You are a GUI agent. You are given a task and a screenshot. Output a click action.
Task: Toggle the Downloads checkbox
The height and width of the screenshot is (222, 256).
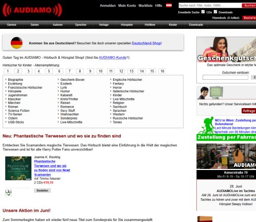215,12
